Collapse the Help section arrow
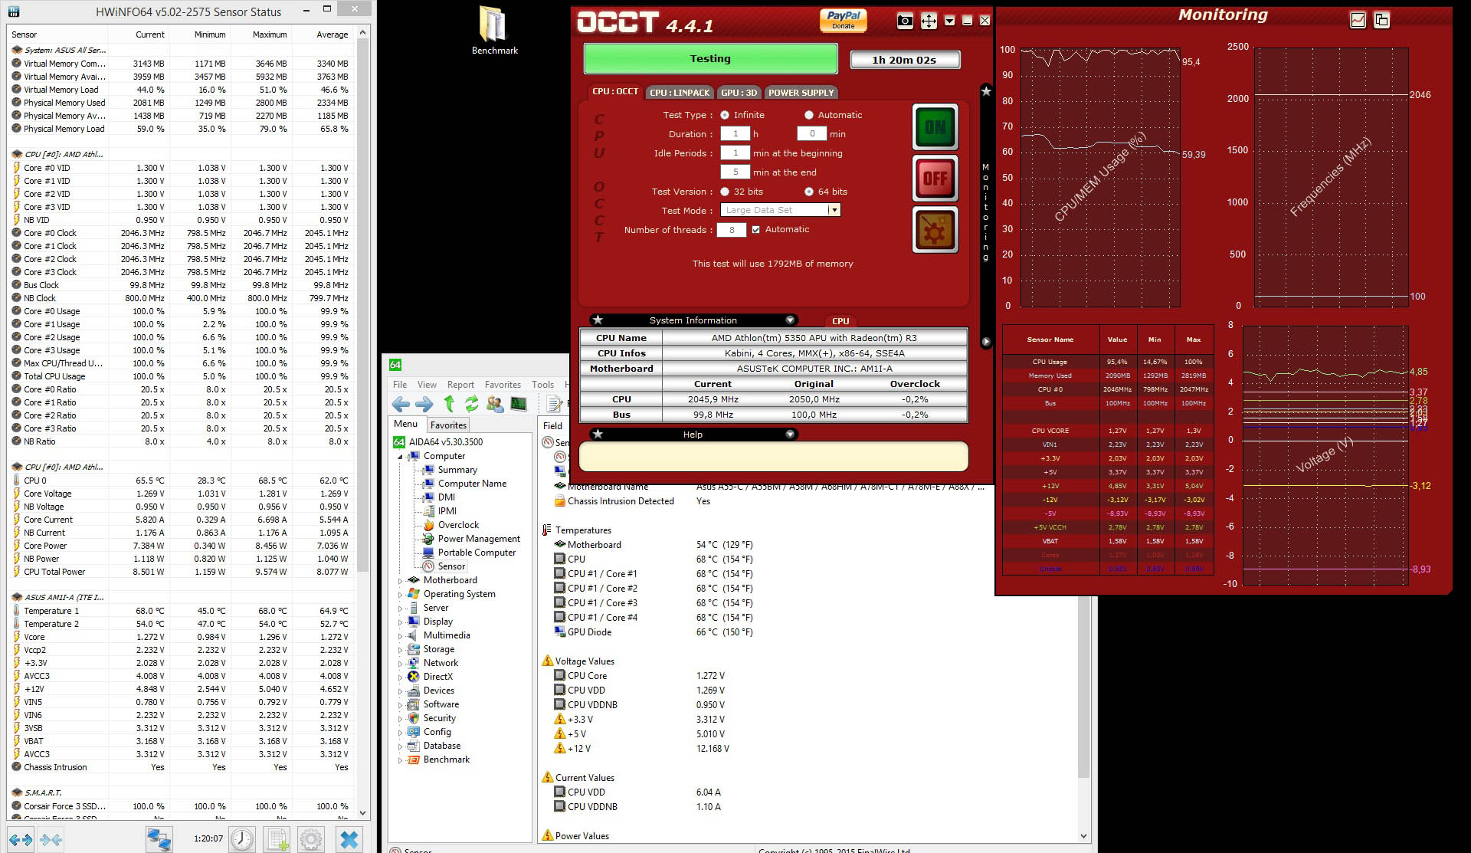This screenshot has height=853, width=1471. coord(790,435)
